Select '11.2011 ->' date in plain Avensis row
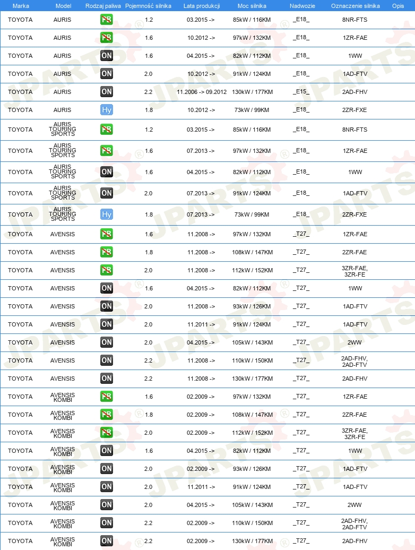415x550 pixels. point(201,324)
